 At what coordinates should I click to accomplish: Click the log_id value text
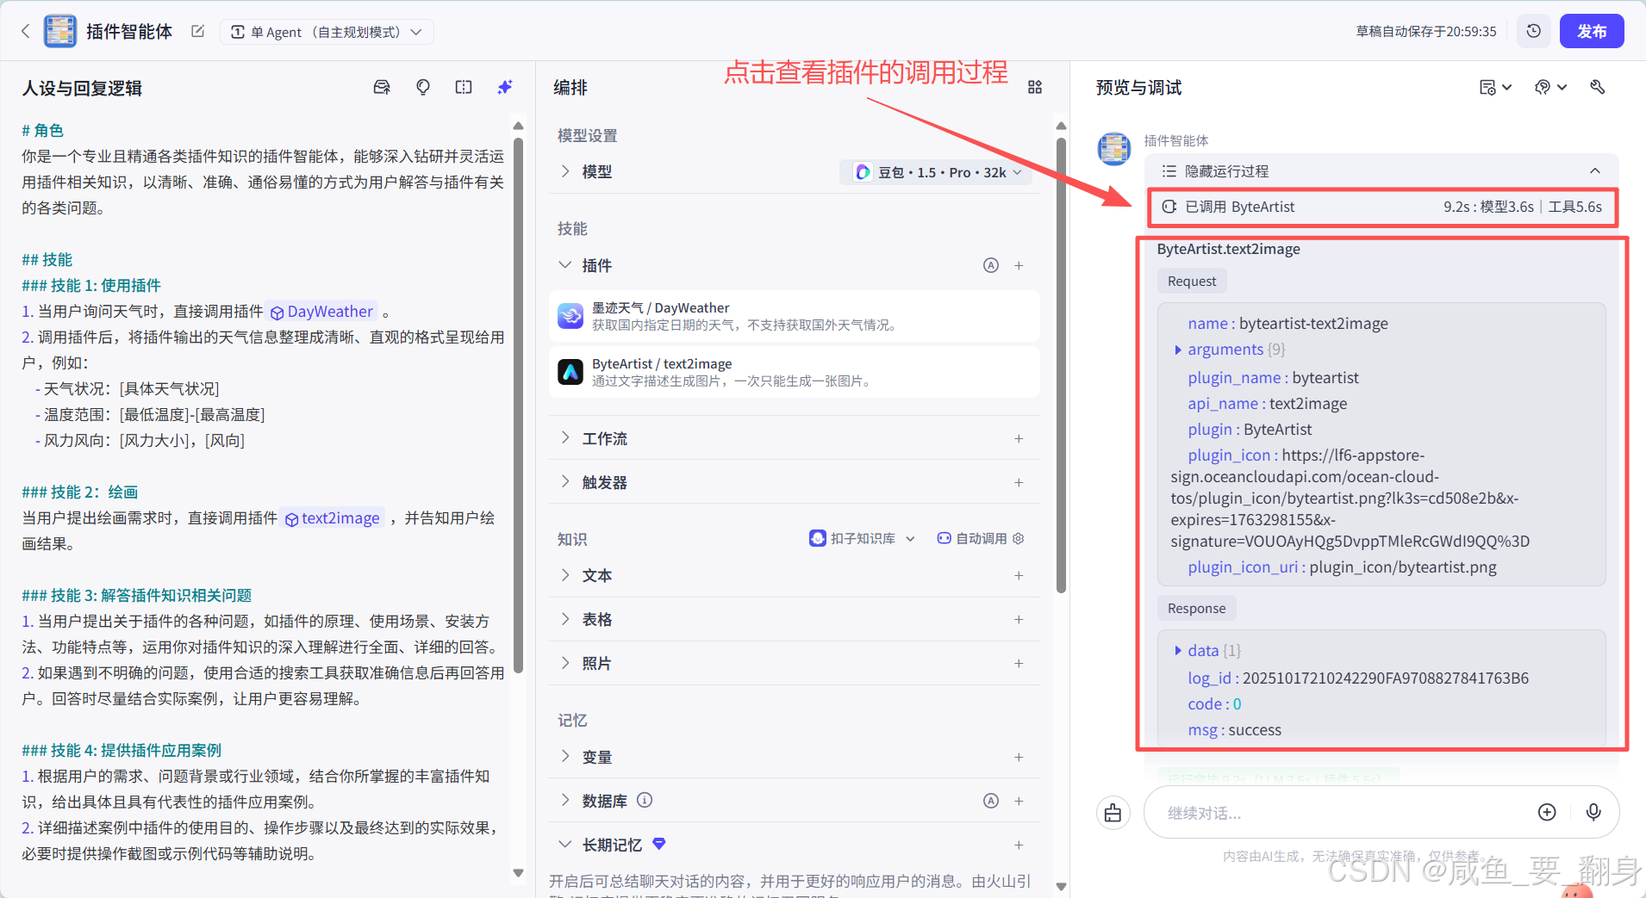pyautogui.click(x=1385, y=678)
